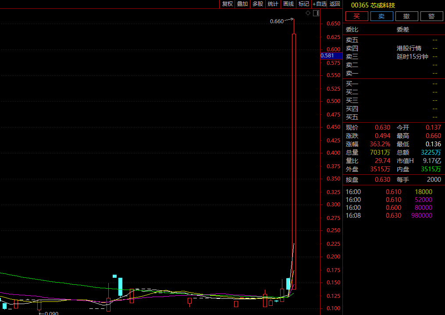Click the 警 alert button
The image size is (445, 315).
pyautogui.click(x=432, y=17)
